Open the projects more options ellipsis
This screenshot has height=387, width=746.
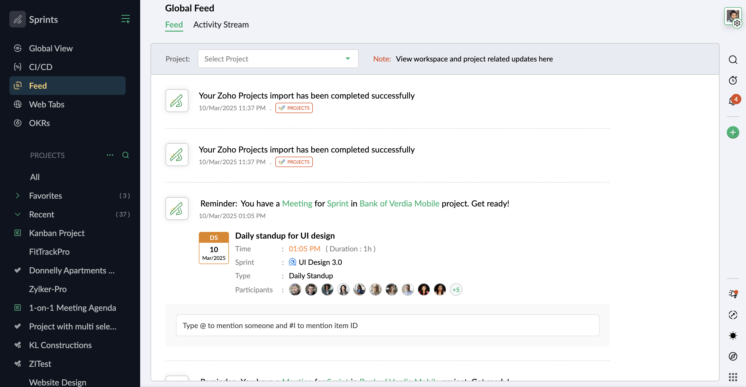pos(110,155)
